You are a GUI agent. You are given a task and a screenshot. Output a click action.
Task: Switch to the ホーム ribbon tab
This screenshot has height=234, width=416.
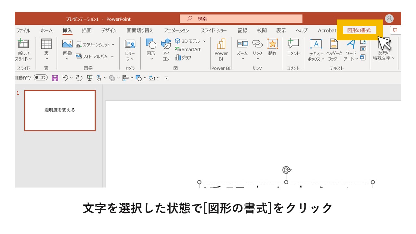(46, 30)
